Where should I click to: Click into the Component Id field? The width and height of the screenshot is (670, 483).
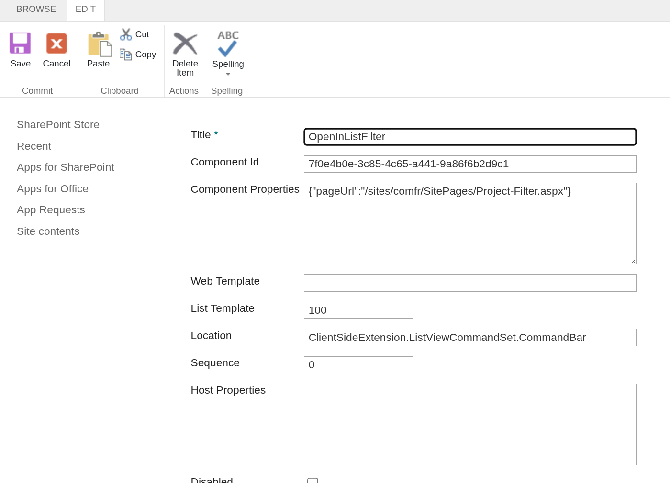pos(470,164)
